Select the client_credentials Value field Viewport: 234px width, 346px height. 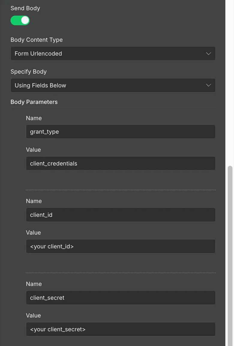121,163
